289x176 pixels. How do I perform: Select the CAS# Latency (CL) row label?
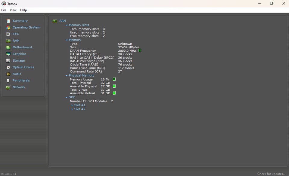tap(85, 54)
